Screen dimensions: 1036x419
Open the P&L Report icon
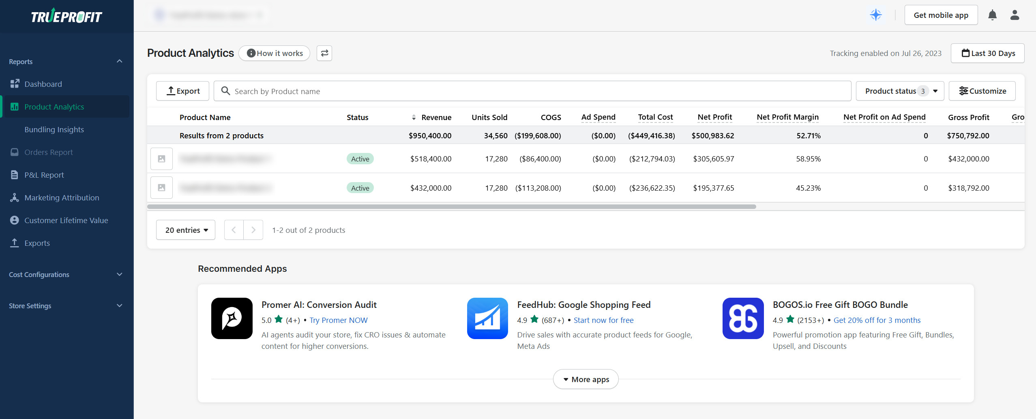15,174
